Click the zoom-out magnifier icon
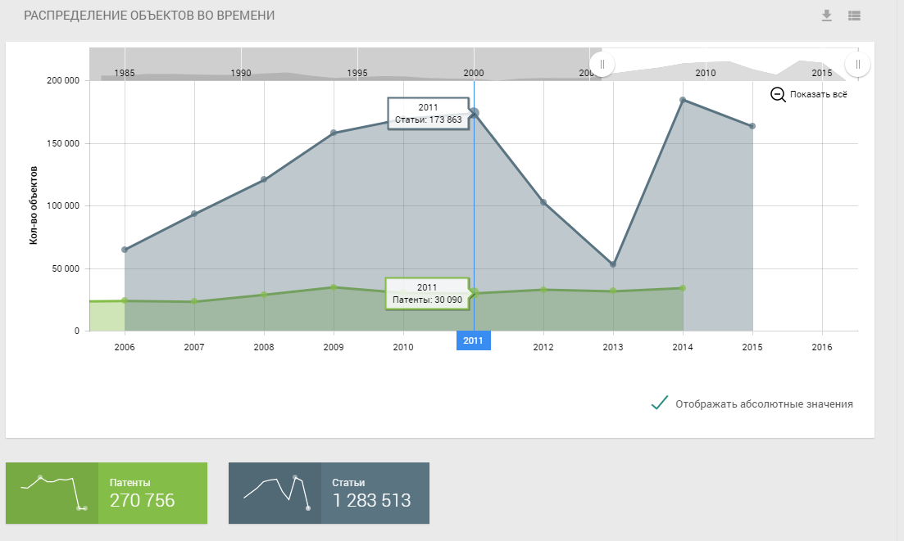 coord(778,94)
